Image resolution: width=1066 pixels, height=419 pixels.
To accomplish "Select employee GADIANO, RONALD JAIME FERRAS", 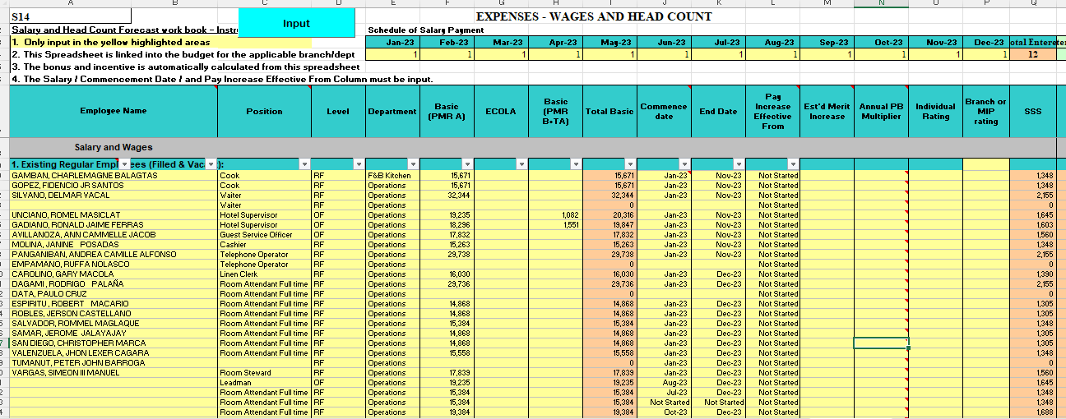I will point(114,225).
